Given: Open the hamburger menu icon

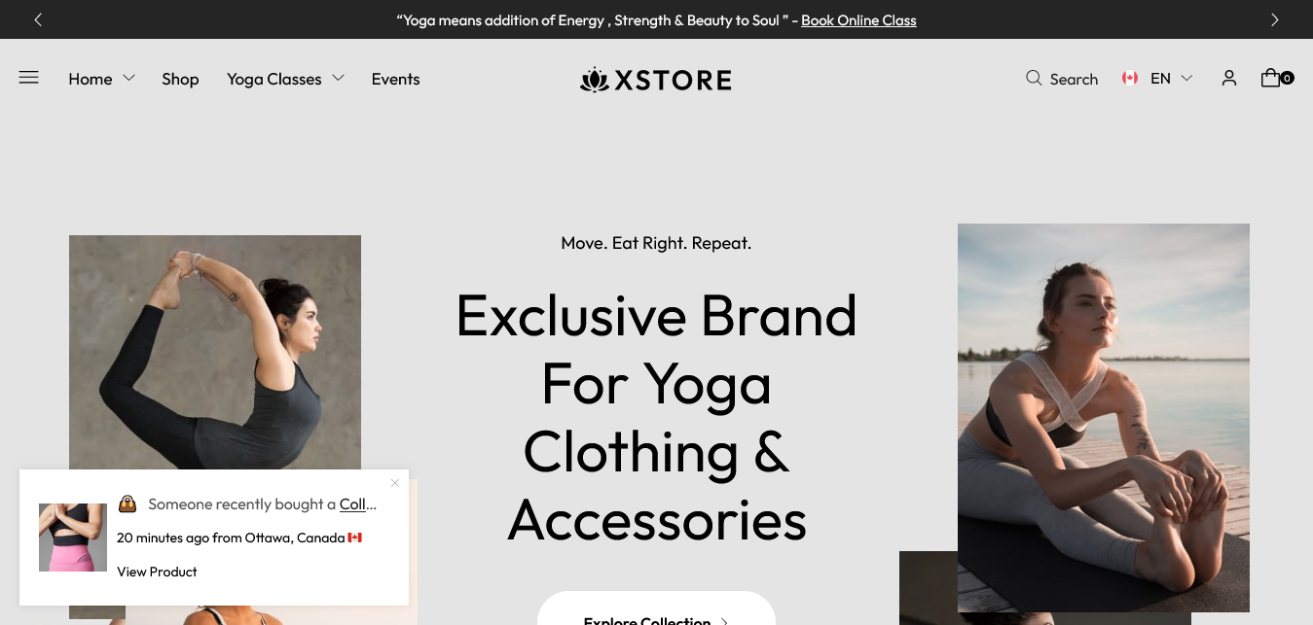Looking at the screenshot, I should pyautogui.click(x=28, y=78).
